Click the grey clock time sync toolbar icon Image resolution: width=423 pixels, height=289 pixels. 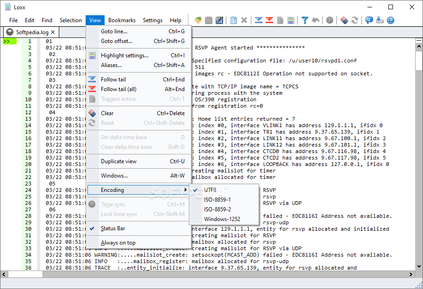[x=330, y=20]
